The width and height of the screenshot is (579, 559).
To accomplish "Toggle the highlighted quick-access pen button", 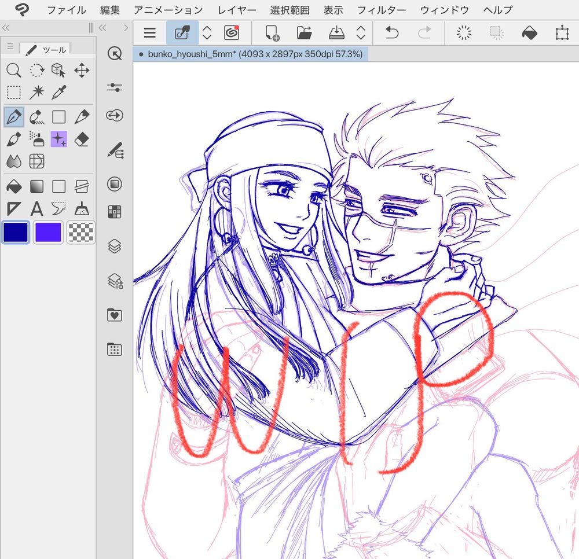I will pos(182,33).
